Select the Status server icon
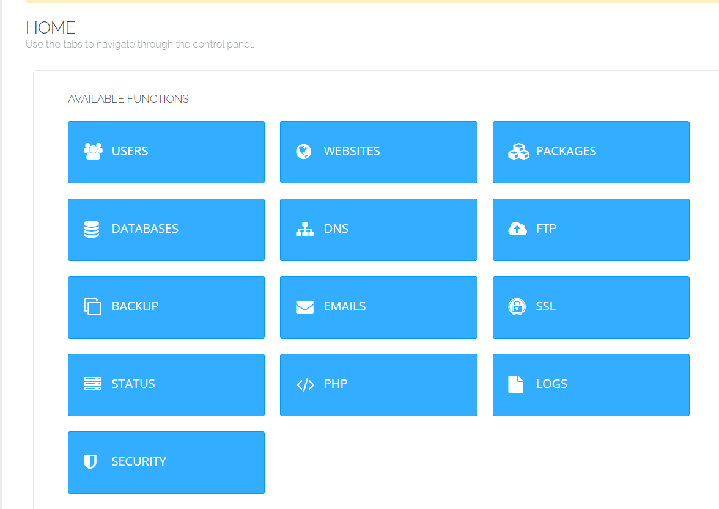719x509 pixels. coord(93,384)
